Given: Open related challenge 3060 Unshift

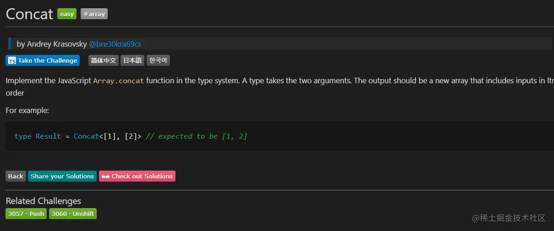Looking at the screenshot, I should click(73, 214).
